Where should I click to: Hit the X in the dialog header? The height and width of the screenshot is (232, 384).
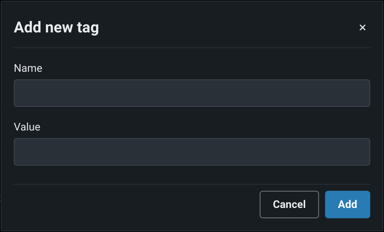pos(363,27)
